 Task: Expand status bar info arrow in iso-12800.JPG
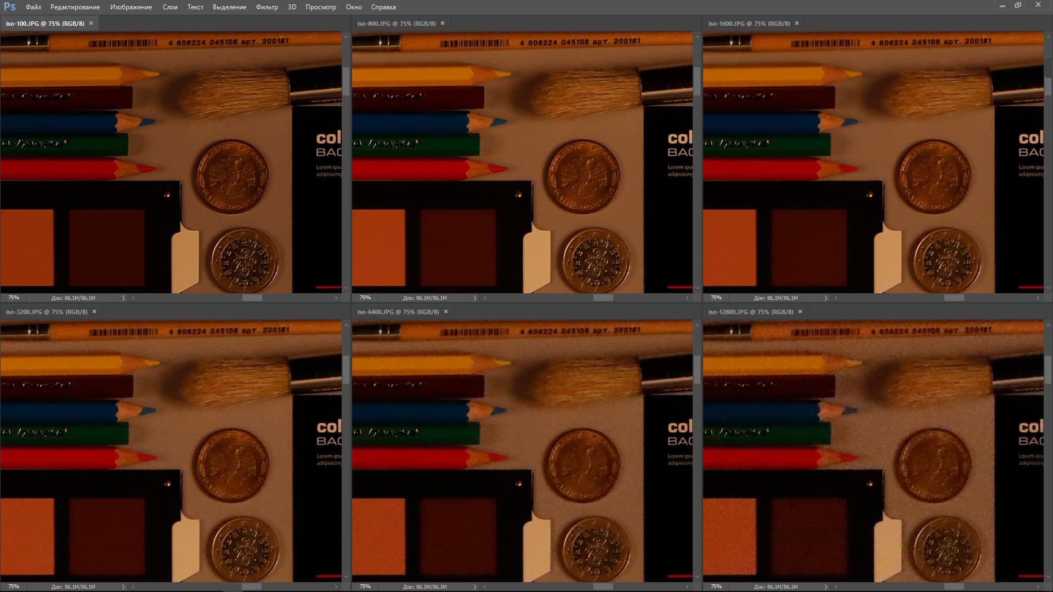coord(825,587)
